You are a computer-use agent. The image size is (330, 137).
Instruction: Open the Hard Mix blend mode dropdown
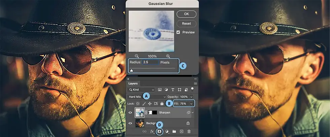click(147, 97)
